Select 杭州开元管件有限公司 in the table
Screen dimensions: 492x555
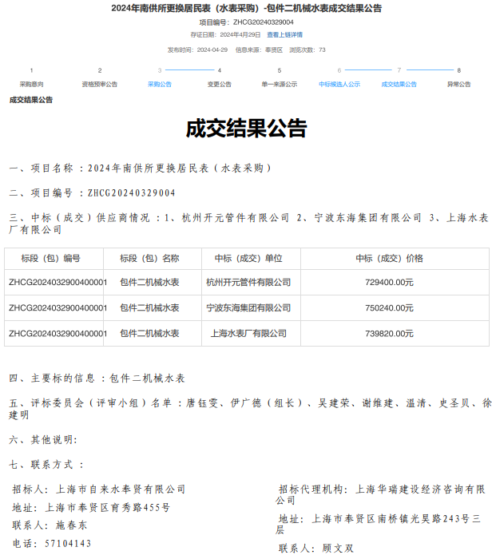click(248, 283)
